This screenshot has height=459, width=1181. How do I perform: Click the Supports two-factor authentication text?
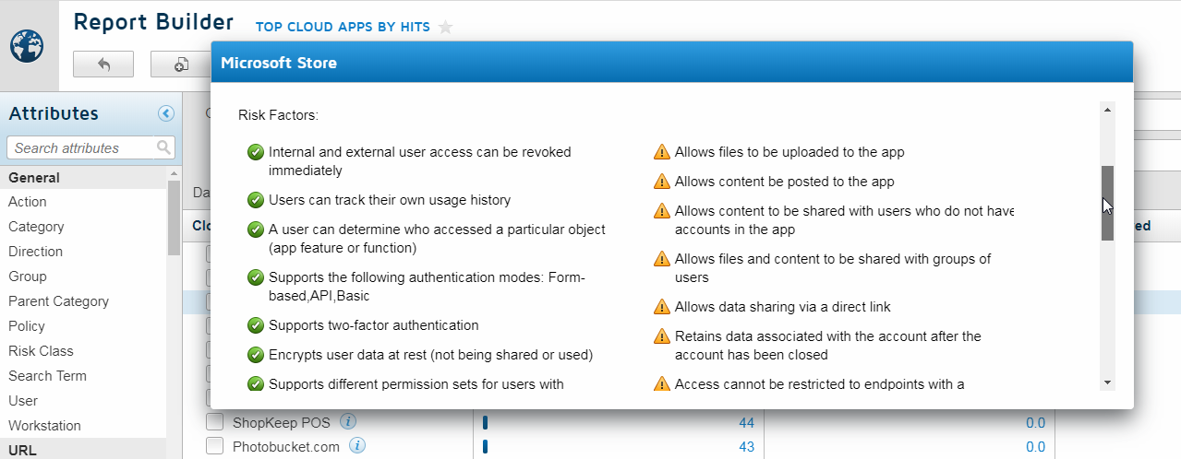374,325
